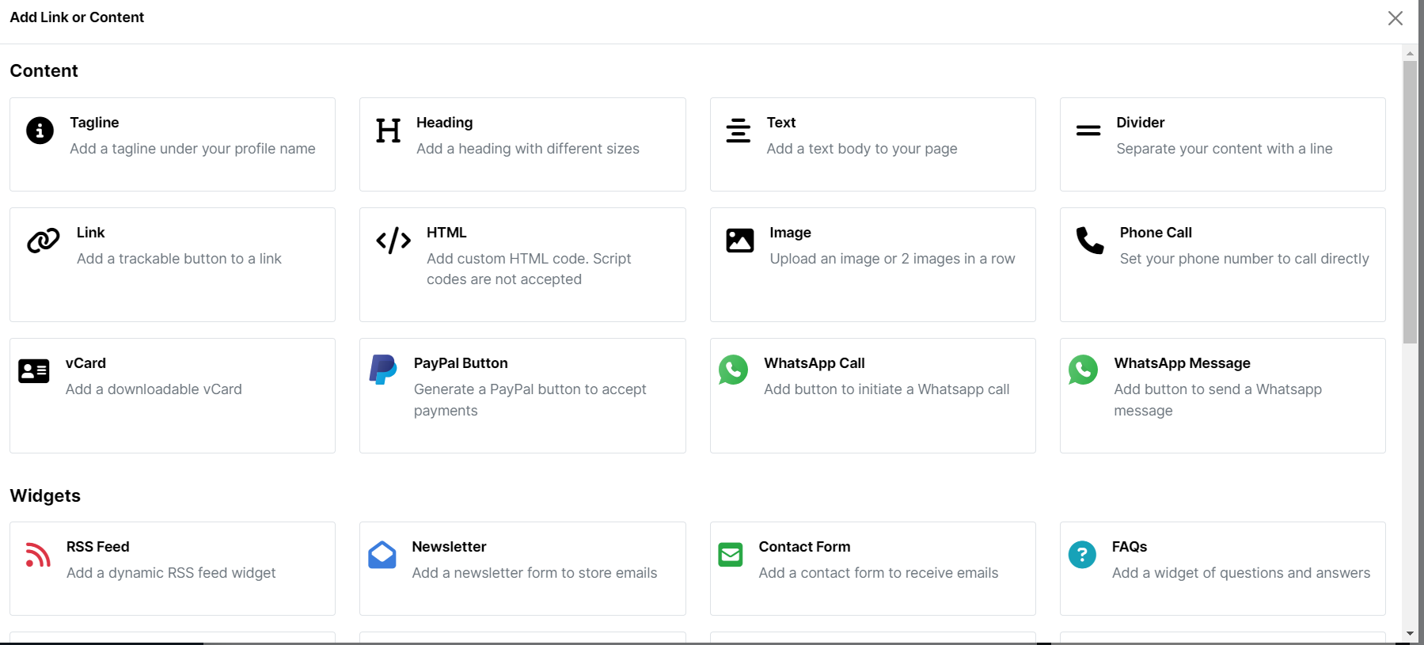Click the Text alignment icon
This screenshot has height=645, width=1424.
pos(738,131)
